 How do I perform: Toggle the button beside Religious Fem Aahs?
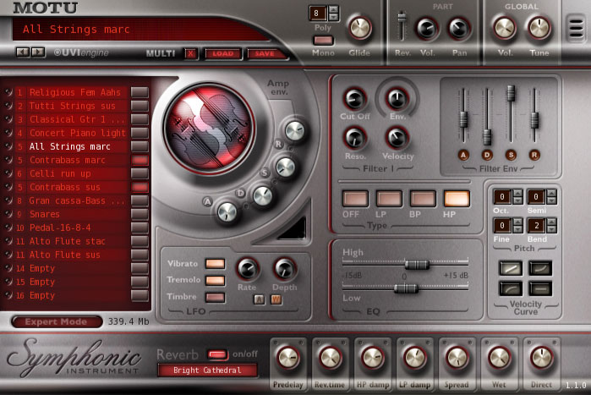[140, 92]
